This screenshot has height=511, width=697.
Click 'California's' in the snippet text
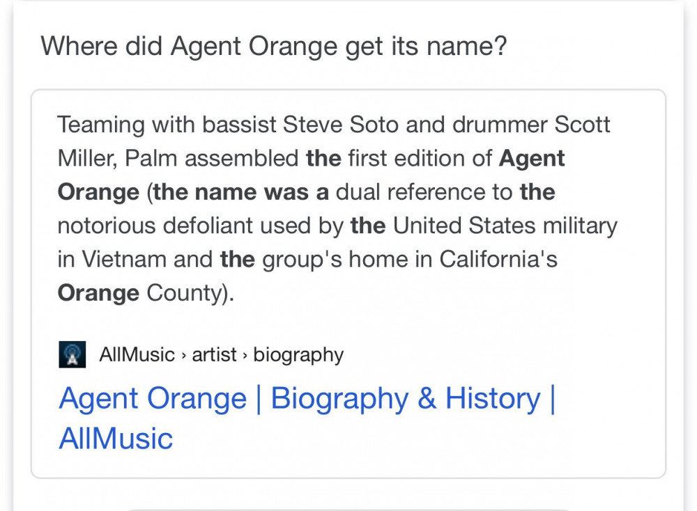(x=498, y=259)
